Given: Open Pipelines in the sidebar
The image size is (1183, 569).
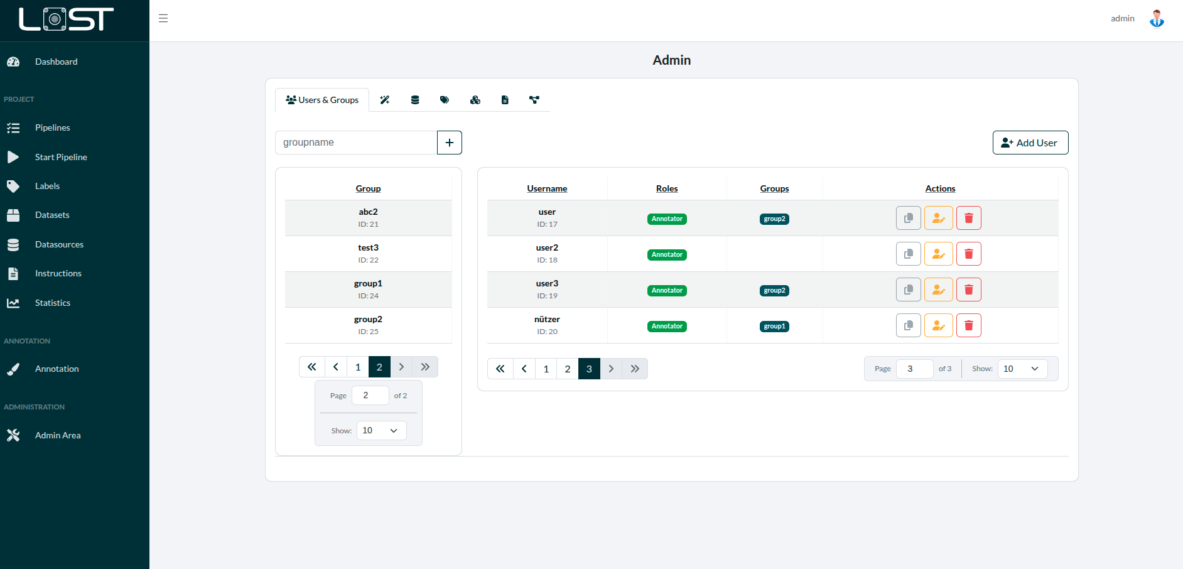Looking at the screenshot, I should tap(52, 127).
